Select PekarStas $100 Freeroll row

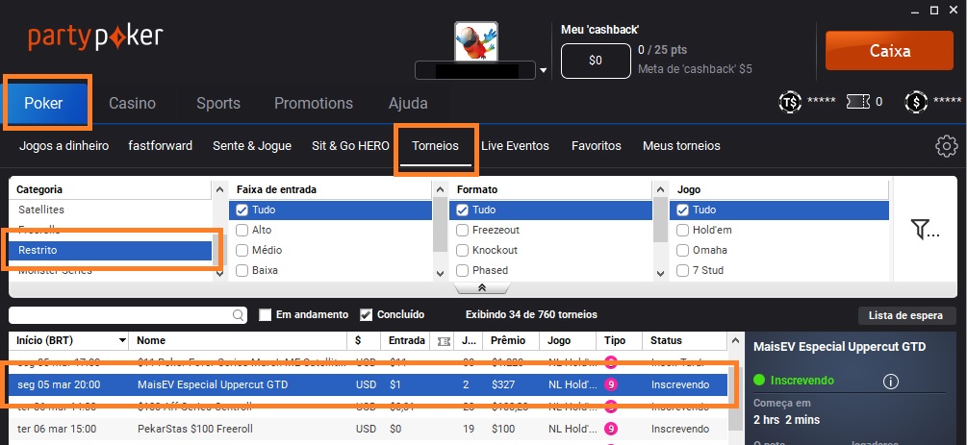point(368,429)
